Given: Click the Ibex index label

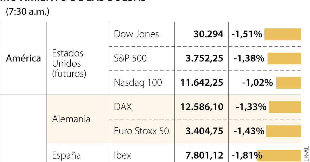Looking at the screenshot, I should click(x=122, y=155).
